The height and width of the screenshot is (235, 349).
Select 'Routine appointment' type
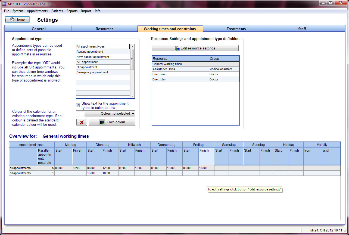(x=103, y=52)
